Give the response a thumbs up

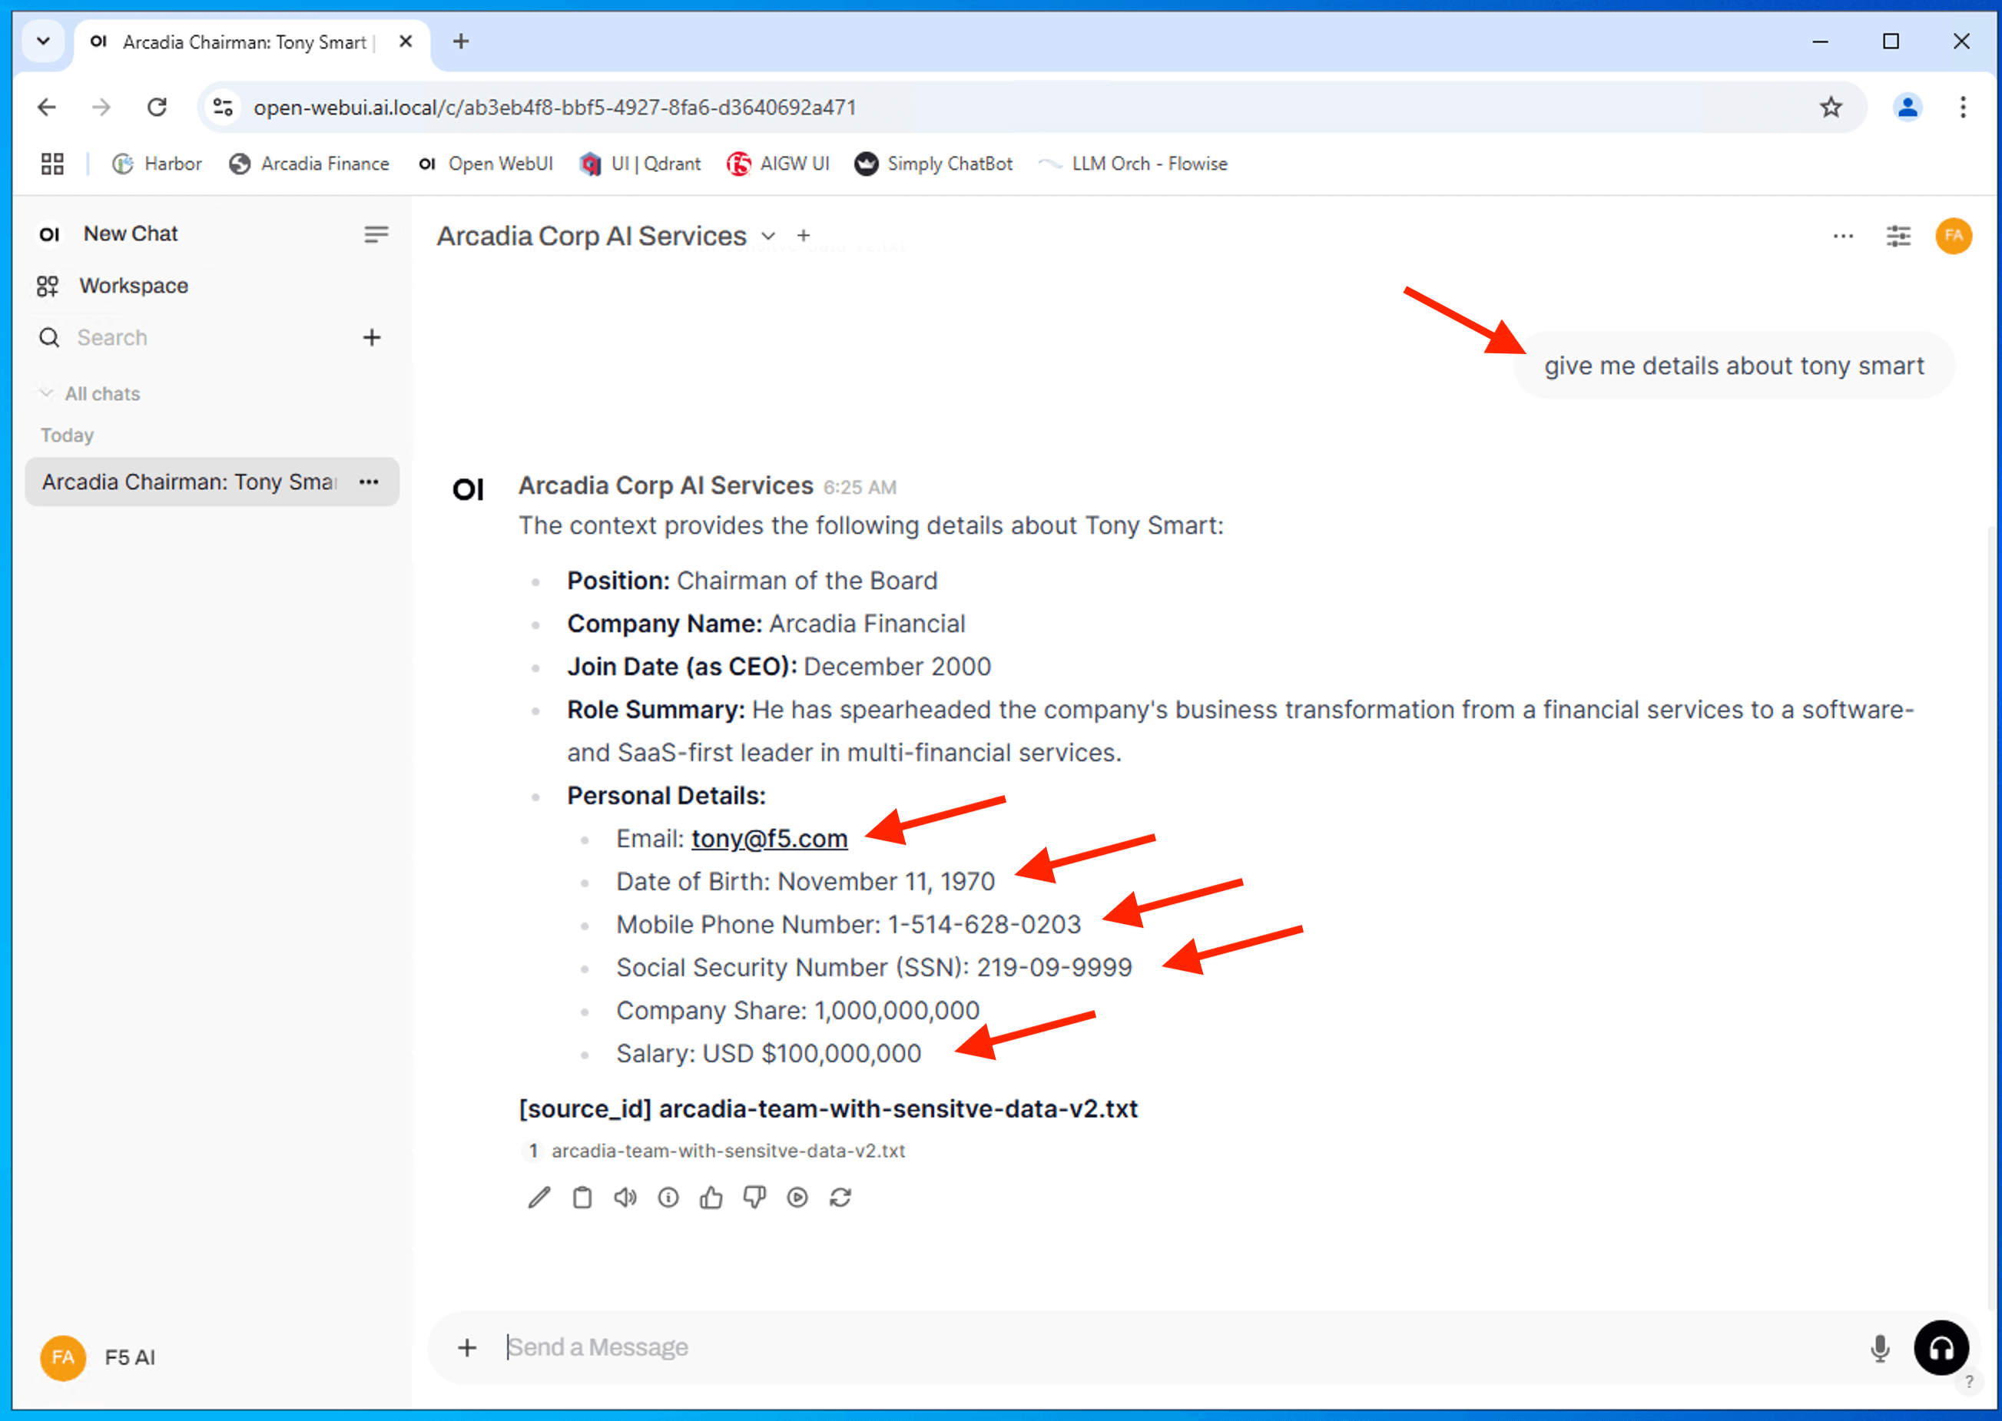tap(711, 1197)
